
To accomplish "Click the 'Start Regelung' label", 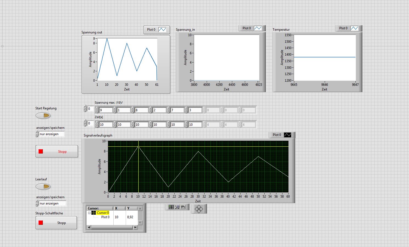I will tap(46, 108).
